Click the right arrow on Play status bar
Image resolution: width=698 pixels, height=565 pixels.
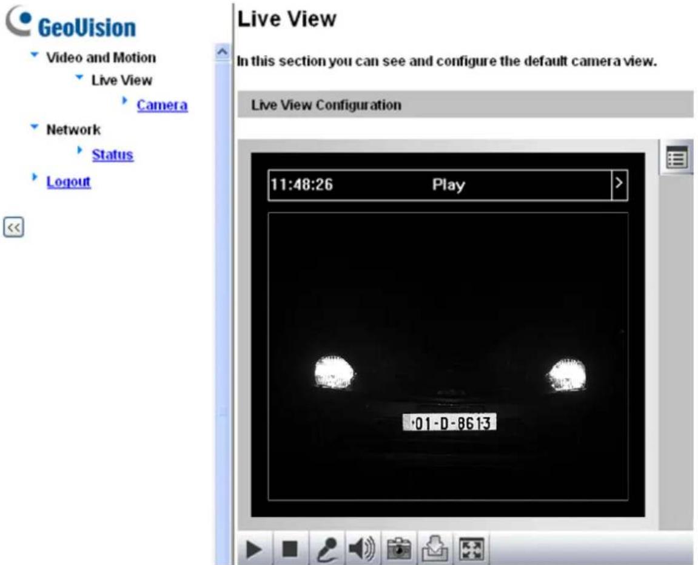(x=619, y=184)
